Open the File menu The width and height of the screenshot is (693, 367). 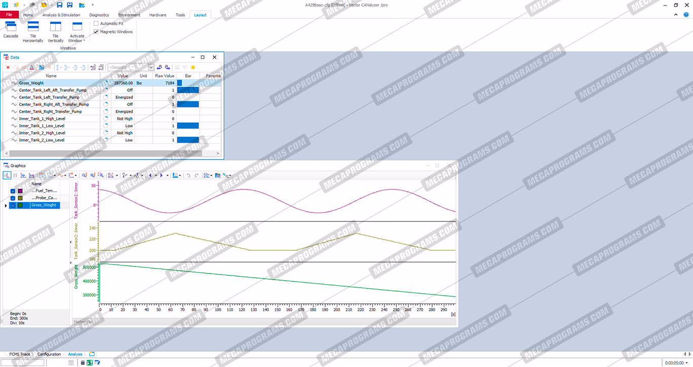(9, 15)
